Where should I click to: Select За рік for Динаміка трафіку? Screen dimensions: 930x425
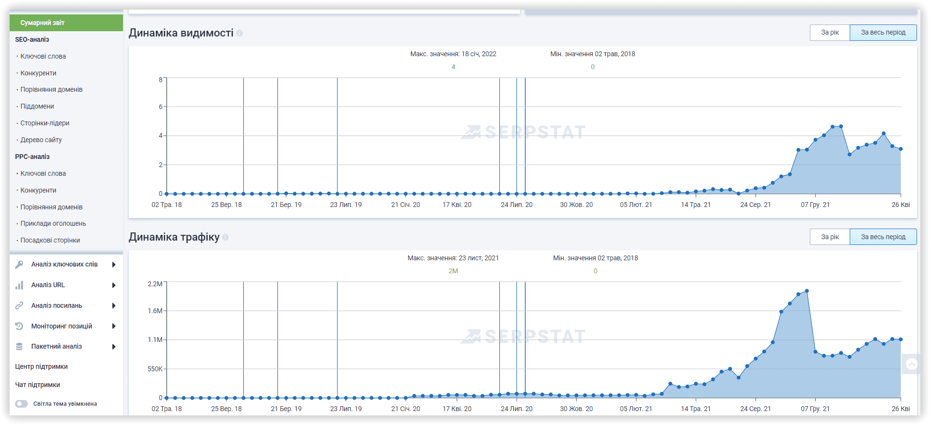[x=830, y=237]
